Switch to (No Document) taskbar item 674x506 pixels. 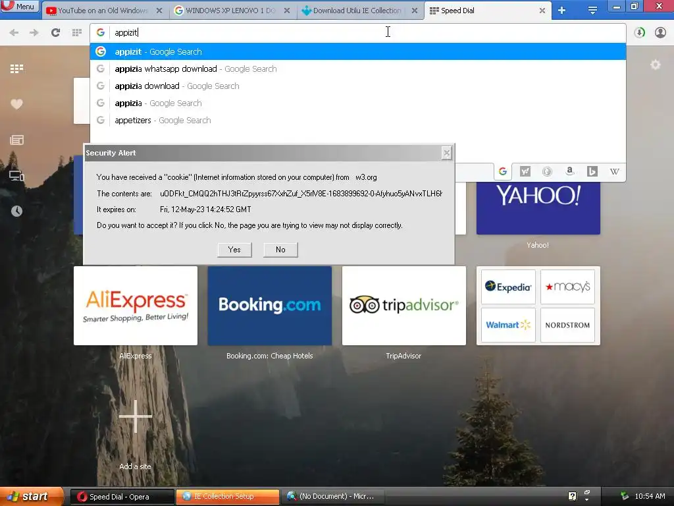(333, 497)
